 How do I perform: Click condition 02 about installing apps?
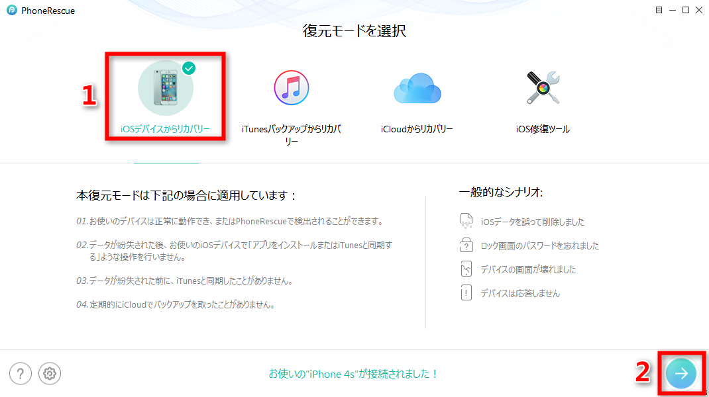pos(234,251)
